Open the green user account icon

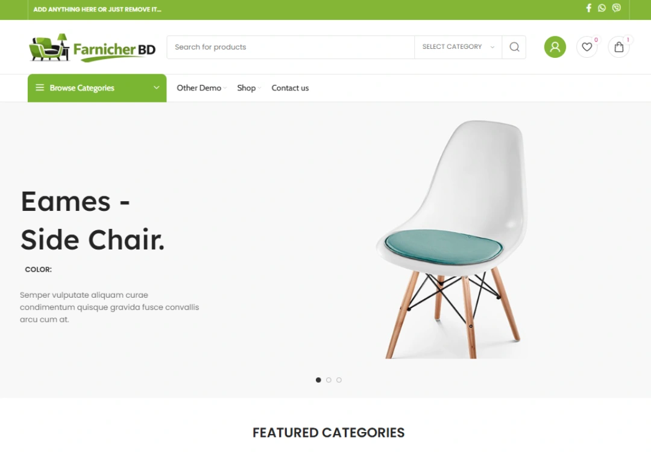(x=555, y=47)
